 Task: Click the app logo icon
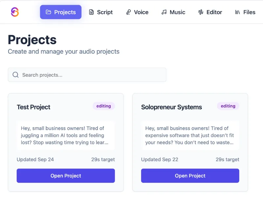[14, 12]
